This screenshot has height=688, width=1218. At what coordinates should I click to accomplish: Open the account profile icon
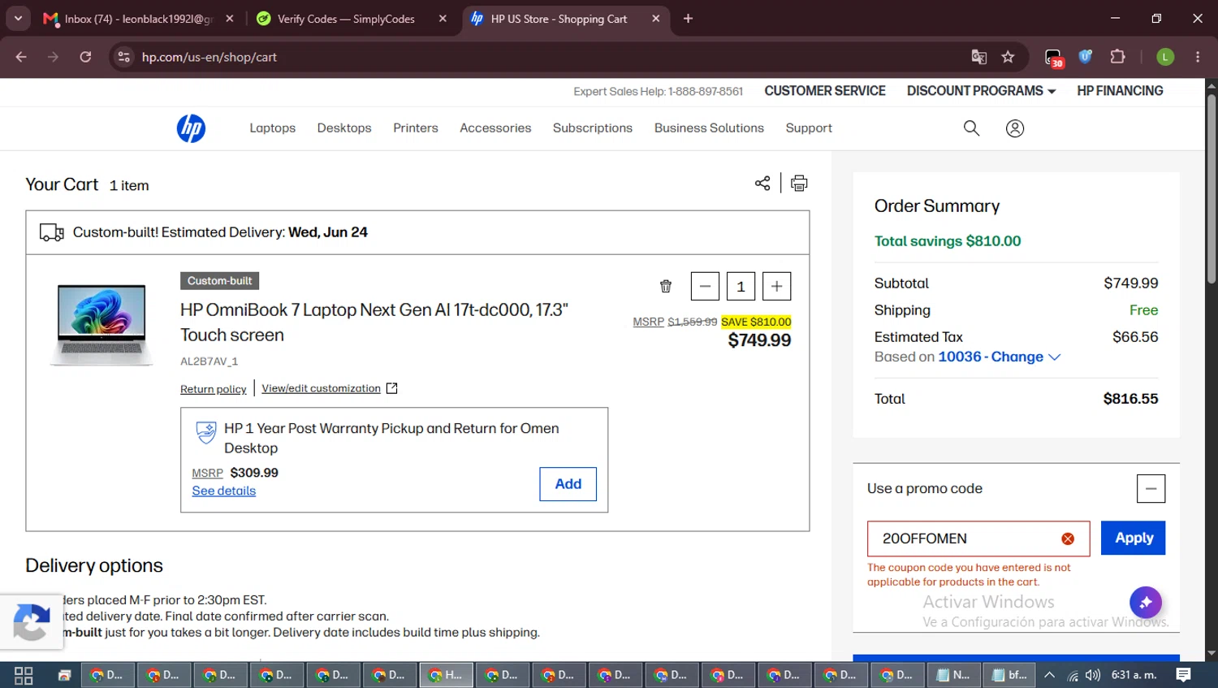[1015, 128]
